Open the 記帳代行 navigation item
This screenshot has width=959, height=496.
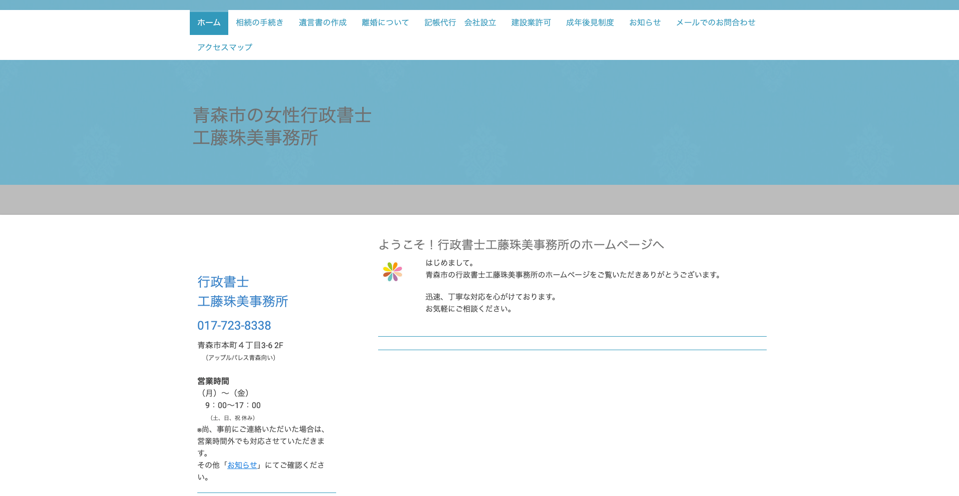coord(440,22)
